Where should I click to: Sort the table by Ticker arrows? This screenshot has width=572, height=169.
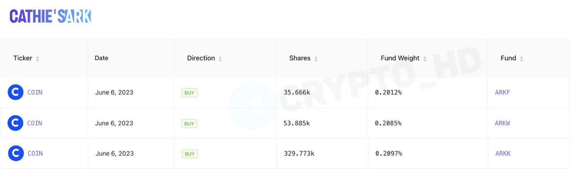(x=38, y=59)
